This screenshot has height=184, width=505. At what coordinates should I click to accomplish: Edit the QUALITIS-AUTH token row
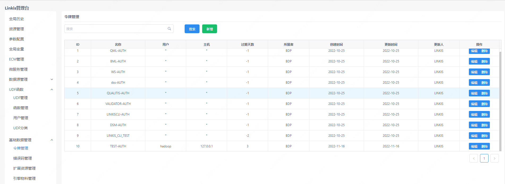474,93
